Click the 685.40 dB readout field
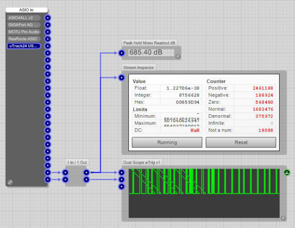 pos(151,53)
